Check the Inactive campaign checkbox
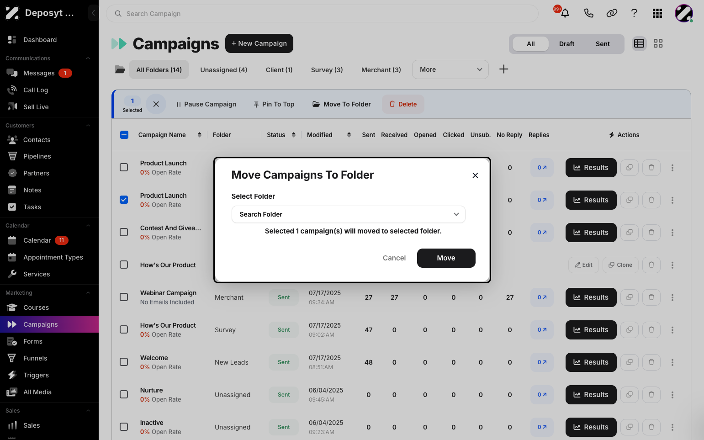704x440 pixels. [x=124, y=427]
